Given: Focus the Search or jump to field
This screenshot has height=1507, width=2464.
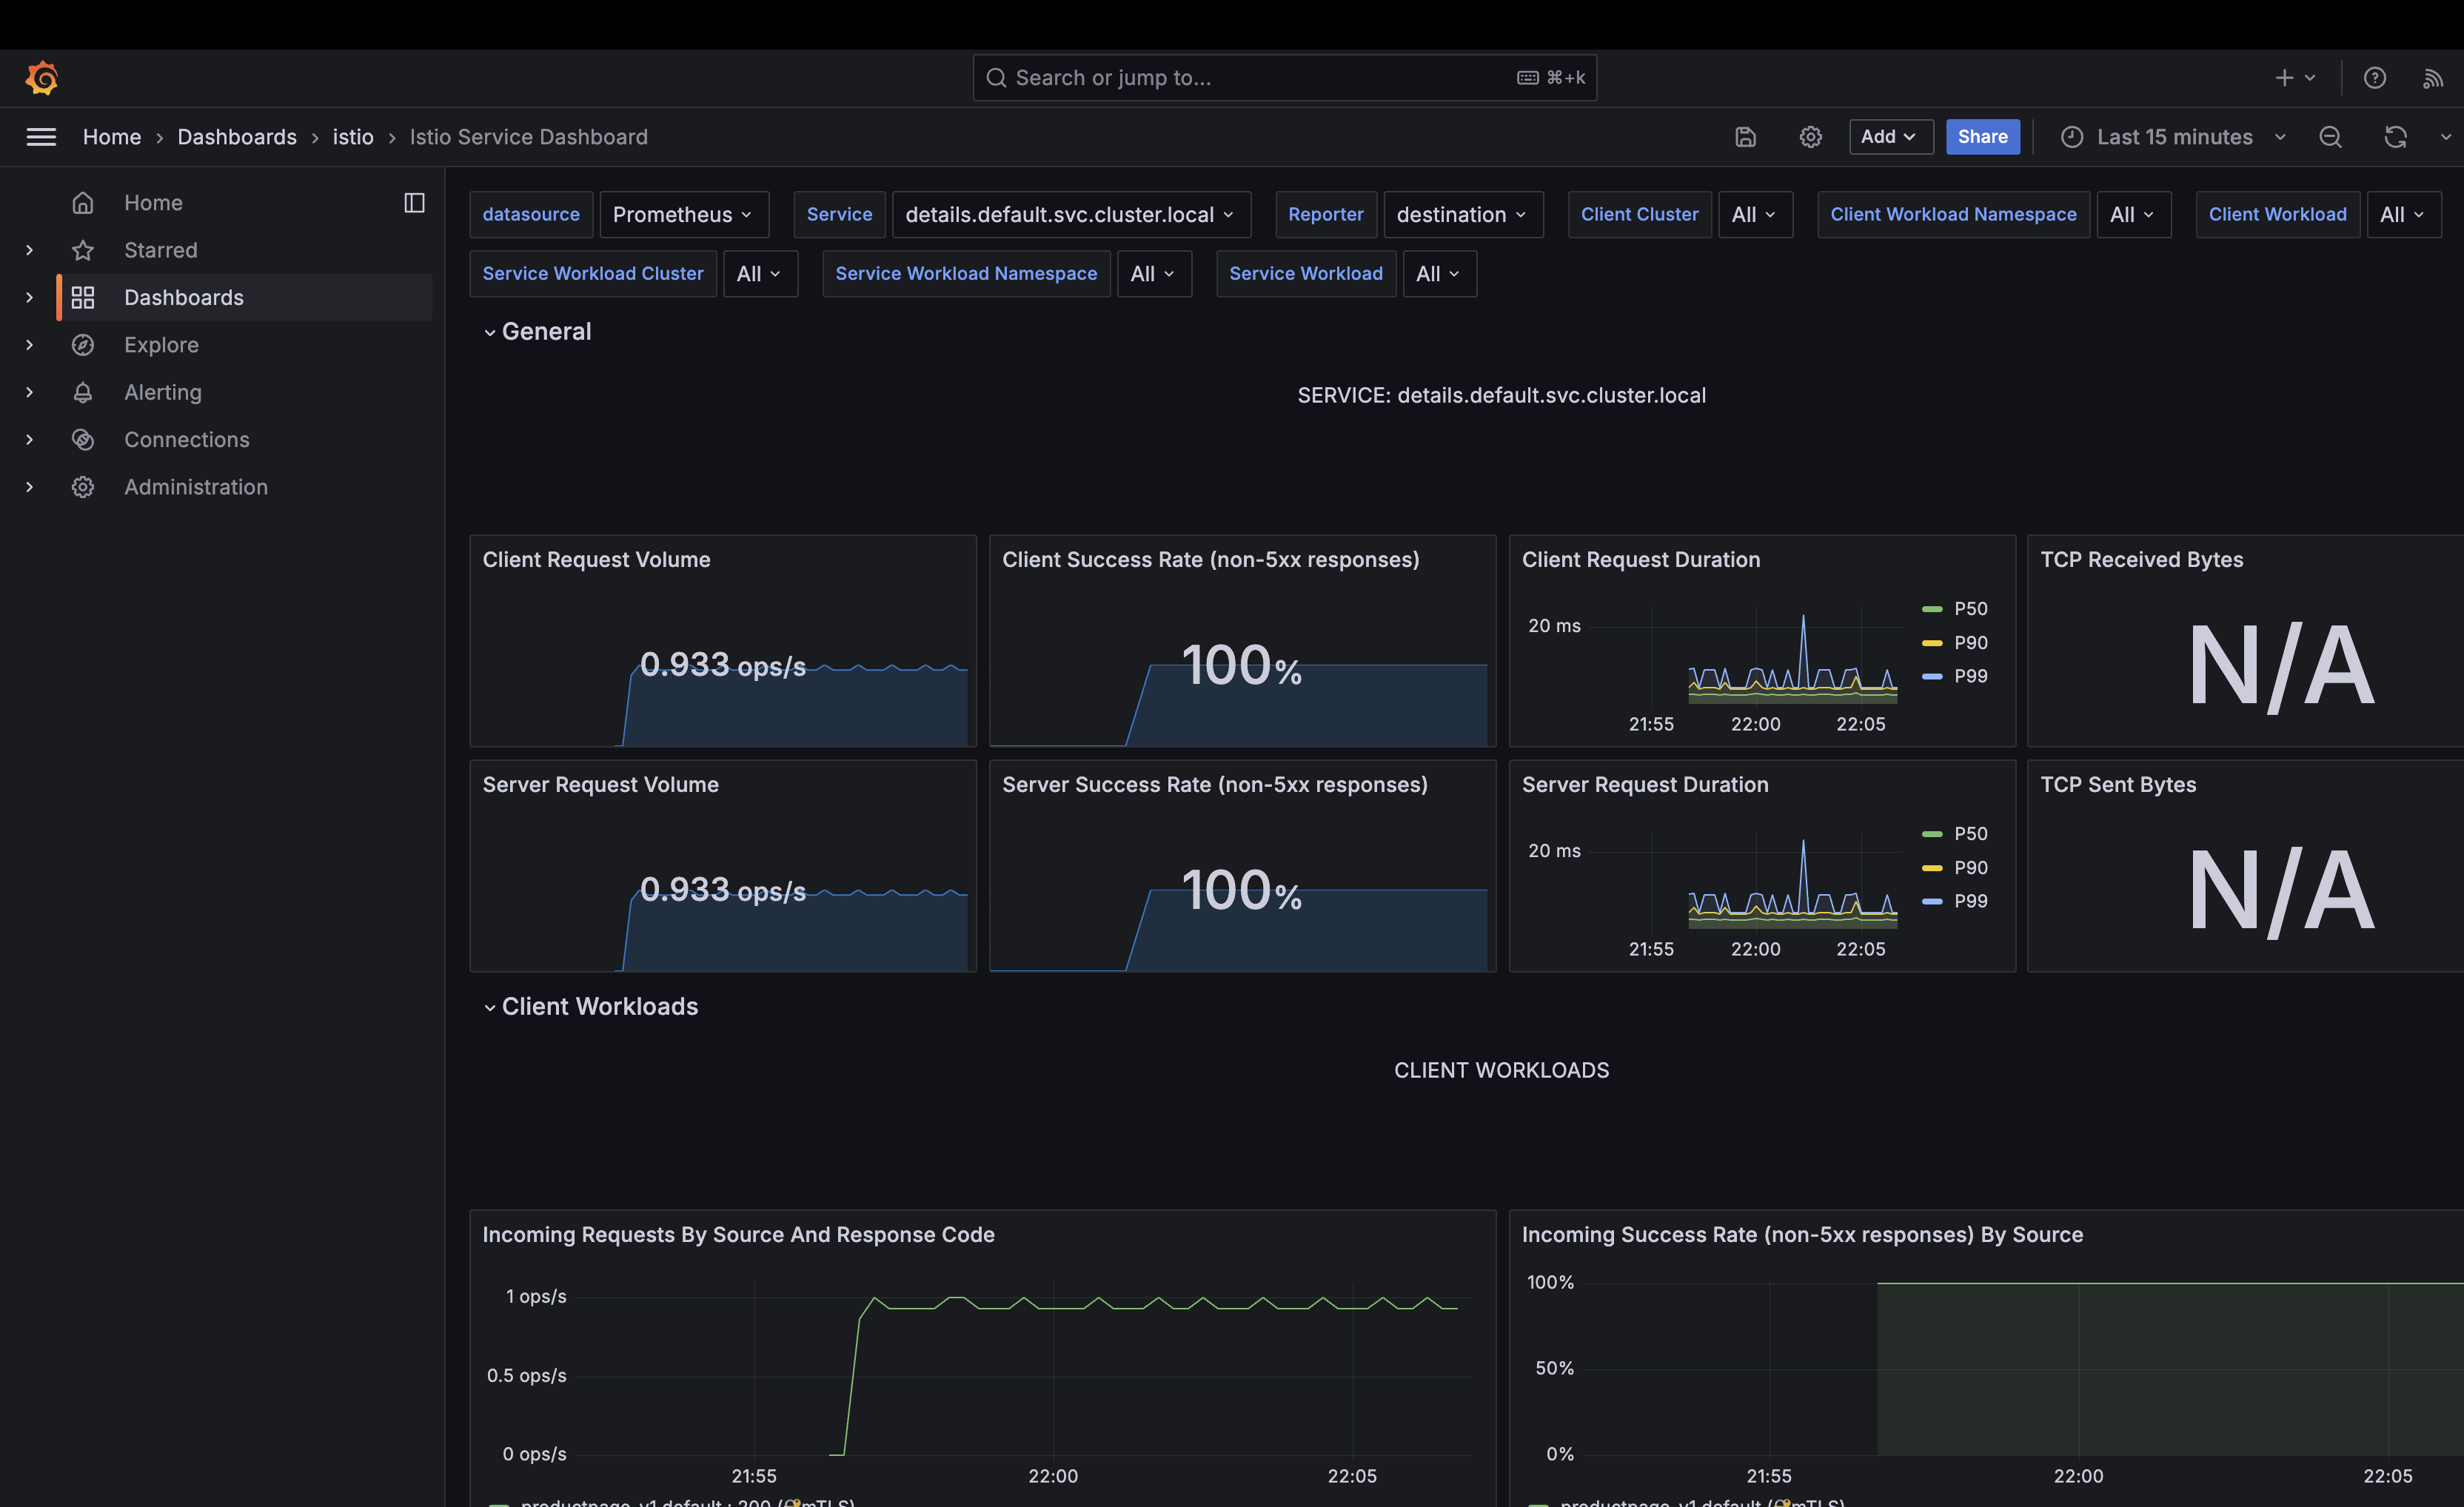Looking at the screenshot, I should coord(1284,78).
